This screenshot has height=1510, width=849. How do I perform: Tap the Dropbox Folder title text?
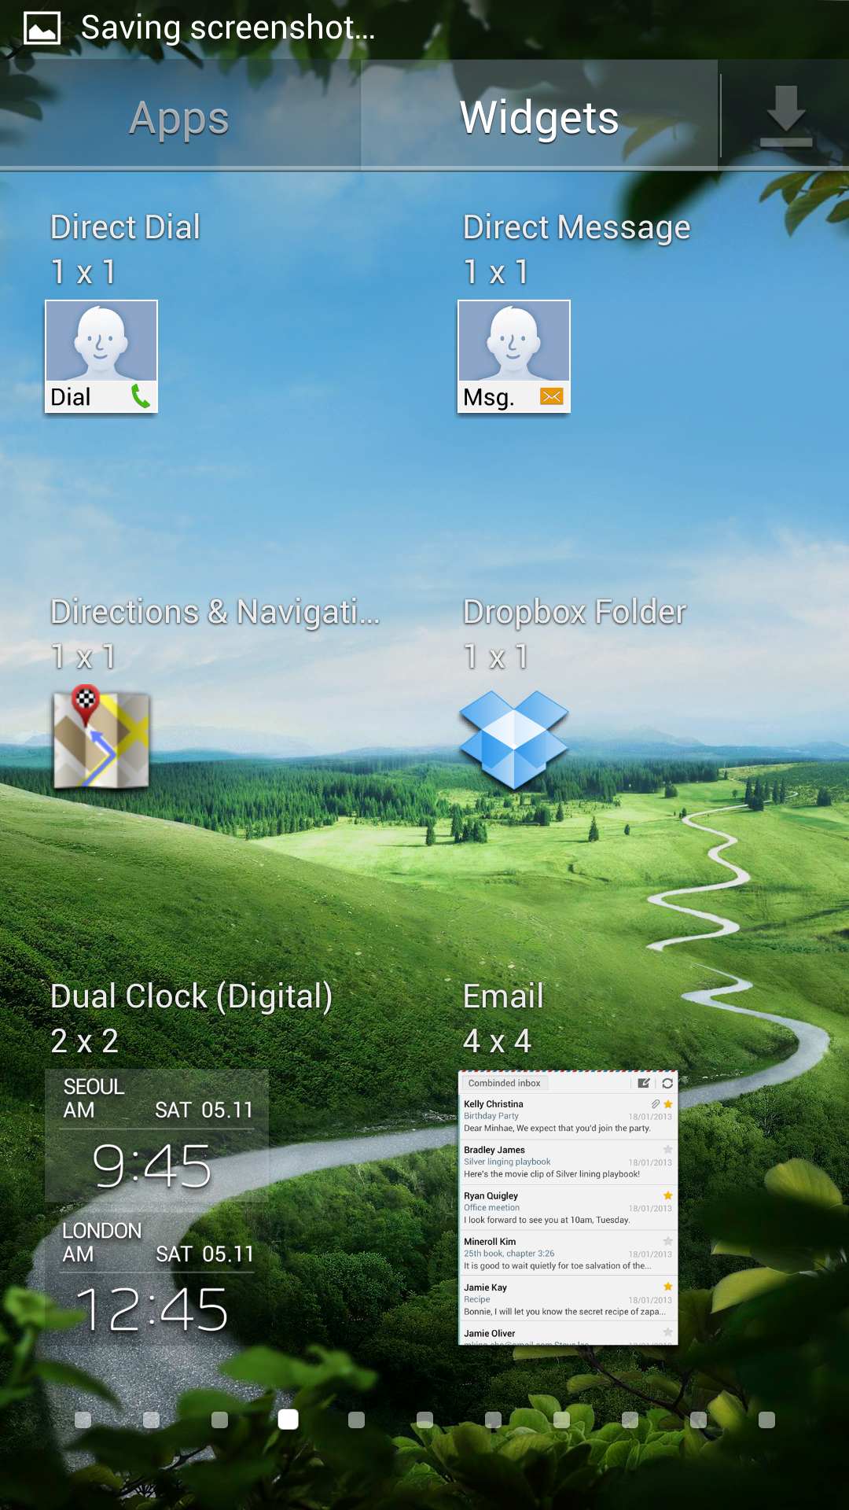pyautogui.click(x=575, y=612)
